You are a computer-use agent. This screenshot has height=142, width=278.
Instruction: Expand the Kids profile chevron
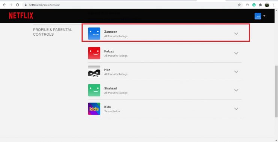236,109
